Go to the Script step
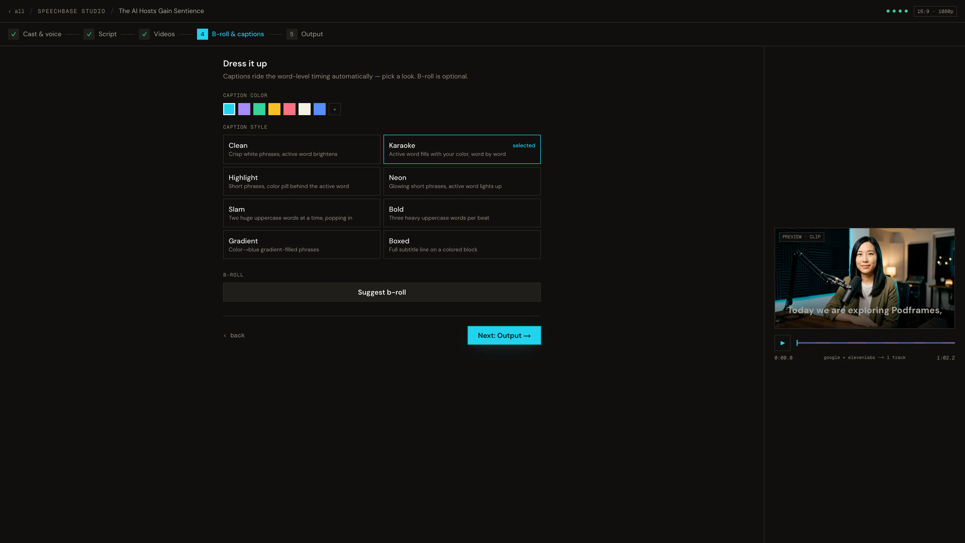965x543 pixels. click(x=108, y=34)
